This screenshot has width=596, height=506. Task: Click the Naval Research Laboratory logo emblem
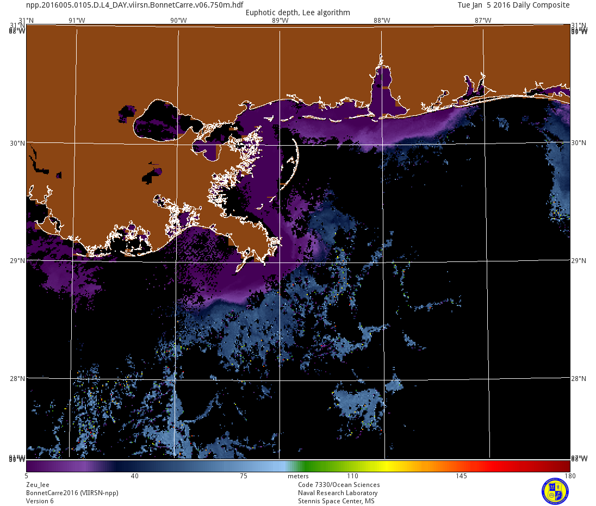555,491
